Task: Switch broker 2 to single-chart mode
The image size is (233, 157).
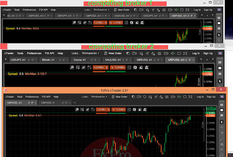Action: pyautogui.click(x=220, y=68)
